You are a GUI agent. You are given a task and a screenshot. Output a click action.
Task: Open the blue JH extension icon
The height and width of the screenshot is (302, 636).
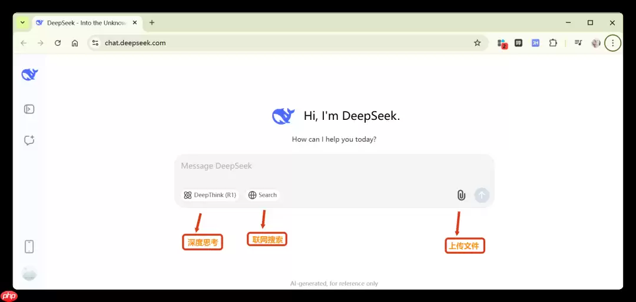535,43
